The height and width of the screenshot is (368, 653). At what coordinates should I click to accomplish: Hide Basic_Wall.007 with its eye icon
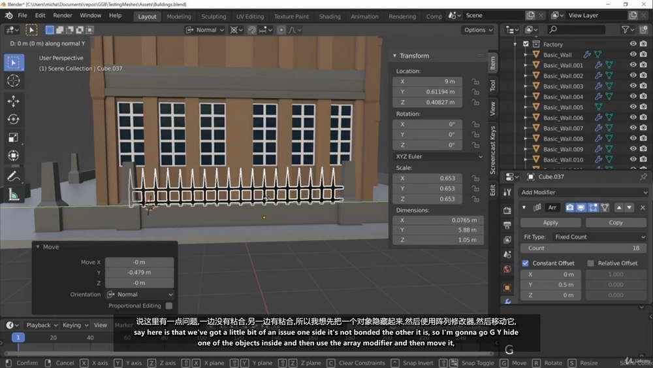(x=633, y=128)
